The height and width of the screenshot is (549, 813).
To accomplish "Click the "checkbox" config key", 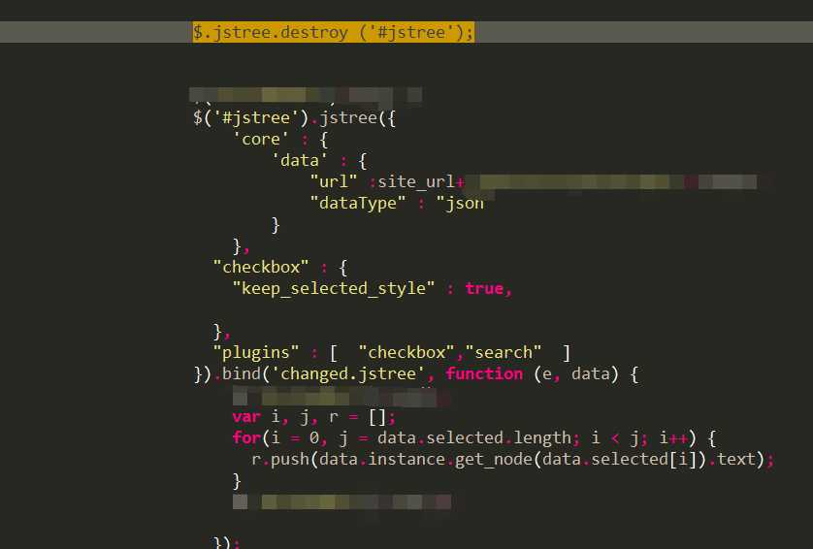I will click(x=261, y=268).
